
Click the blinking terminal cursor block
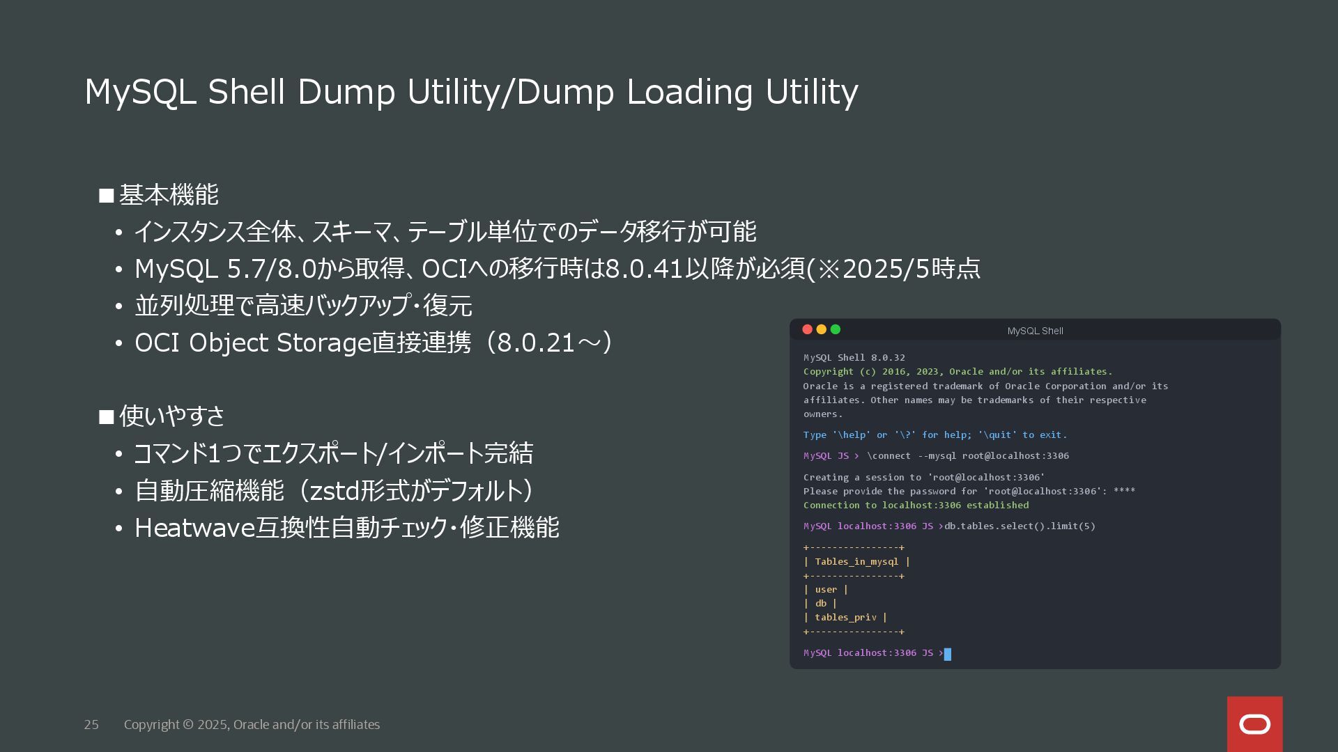tap(947, 654)
